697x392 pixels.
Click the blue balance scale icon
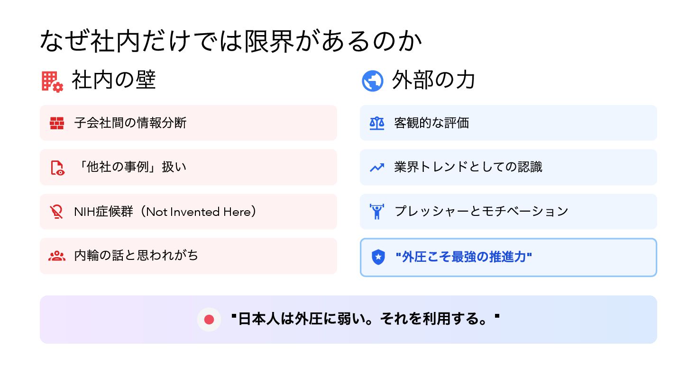(377, 123)
